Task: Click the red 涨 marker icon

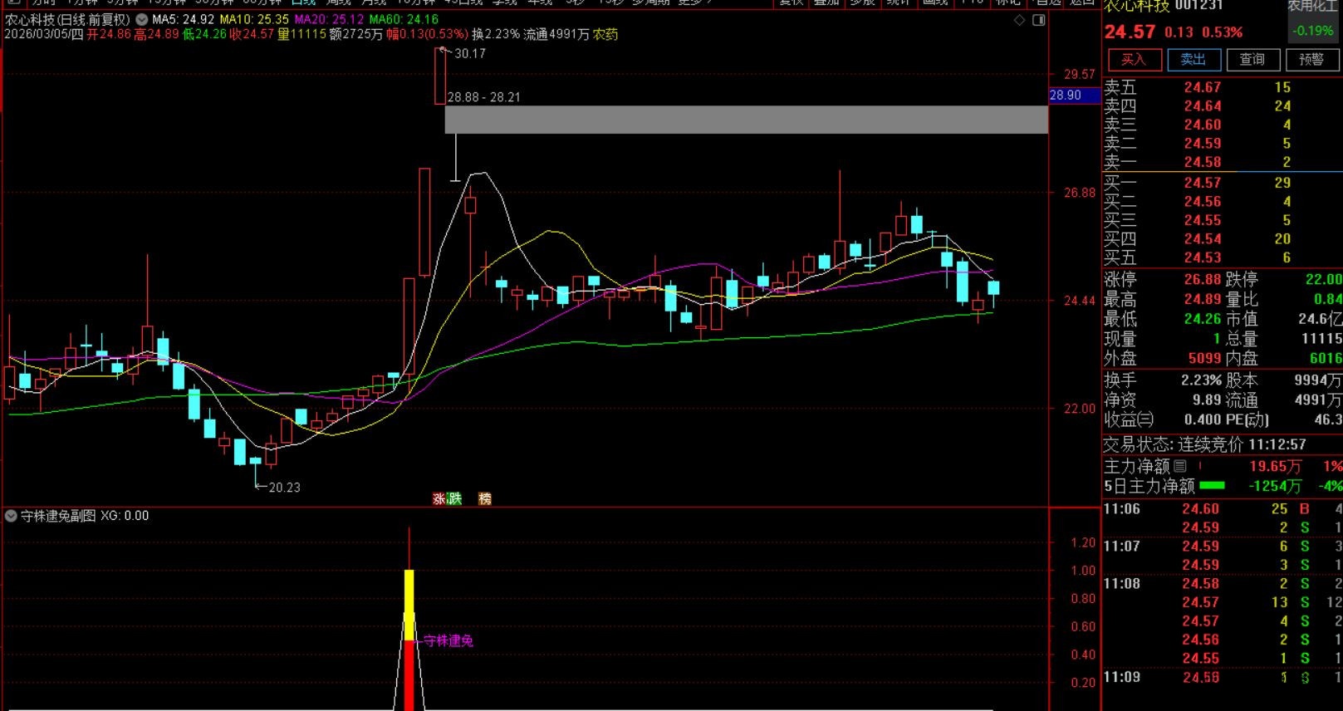Action: click(439, 498)
